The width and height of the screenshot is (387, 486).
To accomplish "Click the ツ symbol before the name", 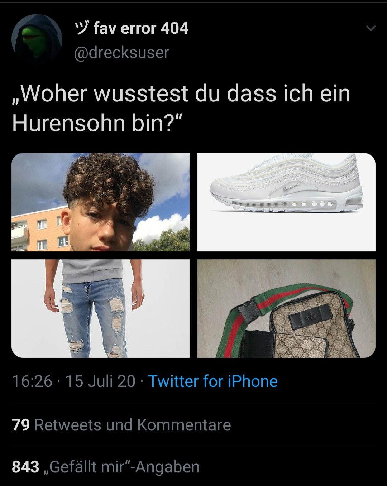I will [x=82, y=28].
